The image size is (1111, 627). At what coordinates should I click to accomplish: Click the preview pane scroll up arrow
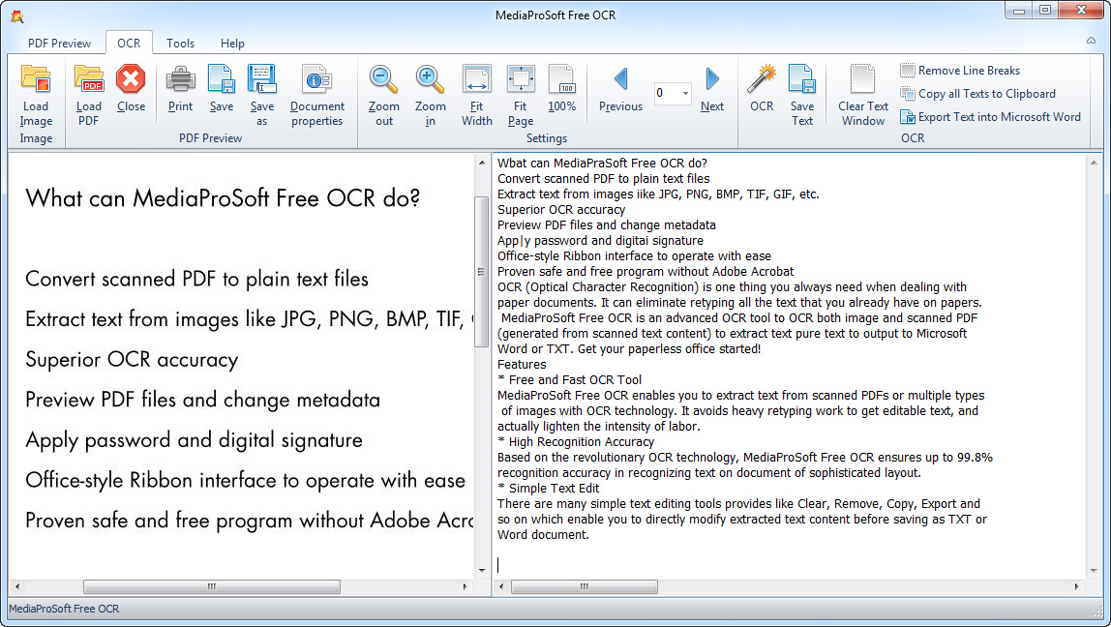(482, 163)
